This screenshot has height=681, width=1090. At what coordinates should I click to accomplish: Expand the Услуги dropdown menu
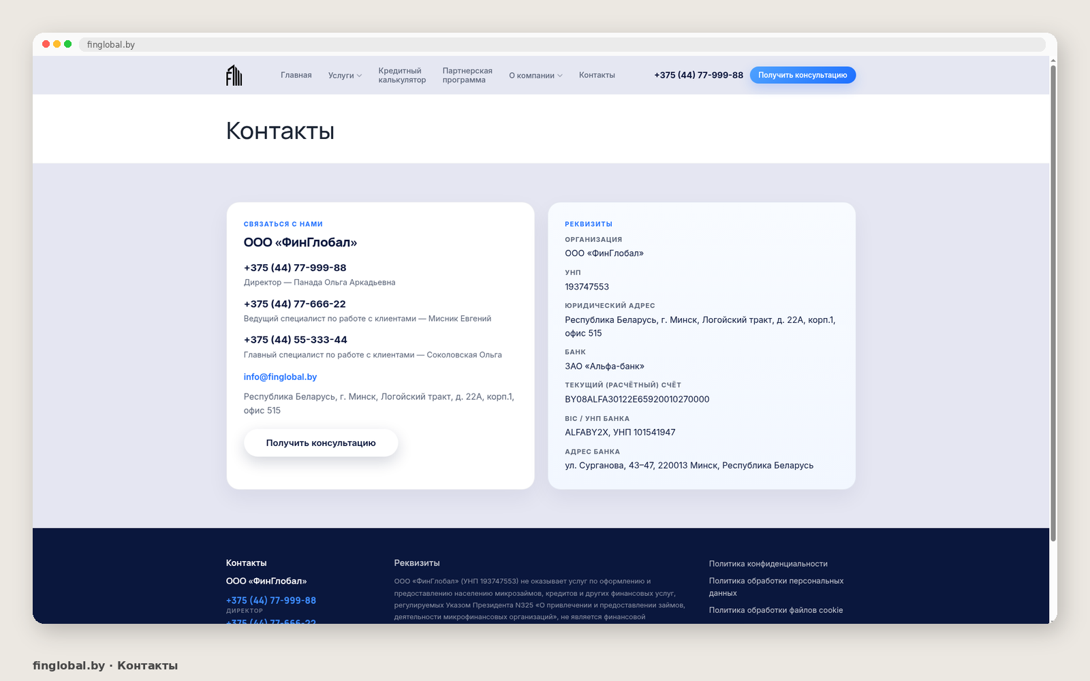pyautogui.click(x=345, y=76)
